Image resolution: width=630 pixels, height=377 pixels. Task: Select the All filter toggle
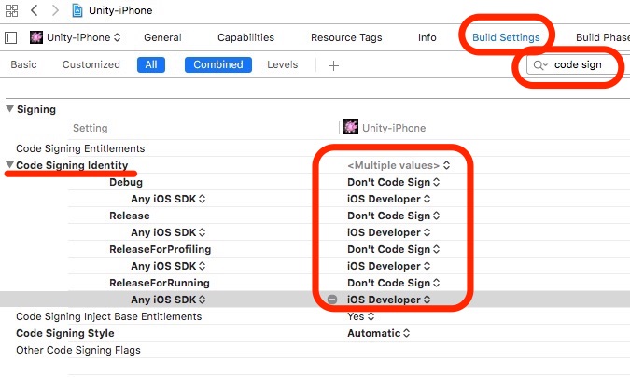pyautogui.click(x=149, y=64)
